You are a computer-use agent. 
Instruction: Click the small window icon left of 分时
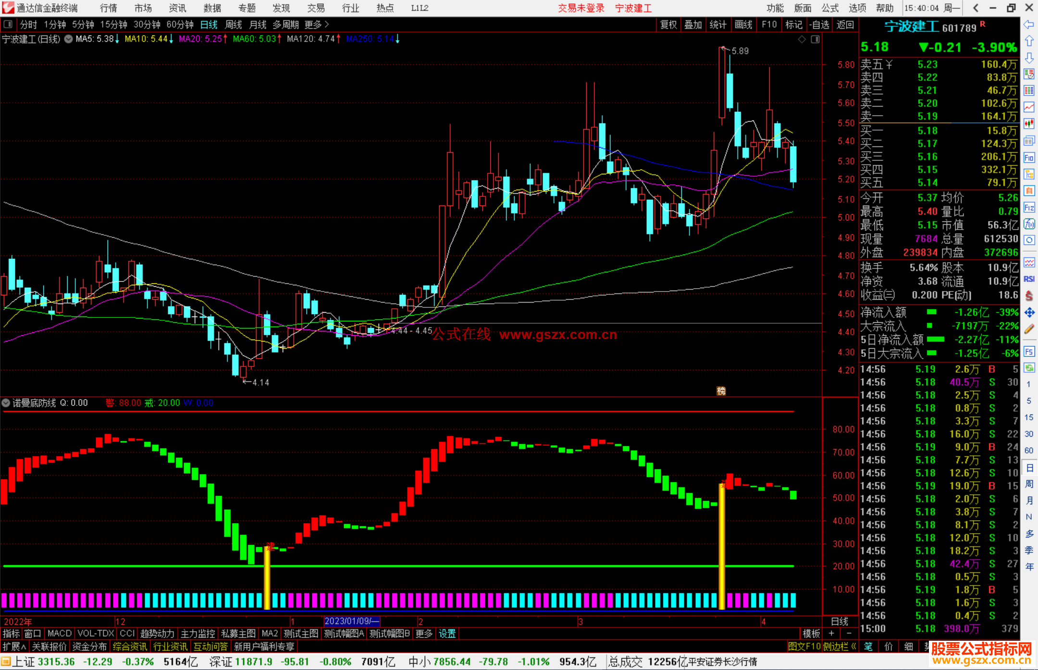(8, 24)
